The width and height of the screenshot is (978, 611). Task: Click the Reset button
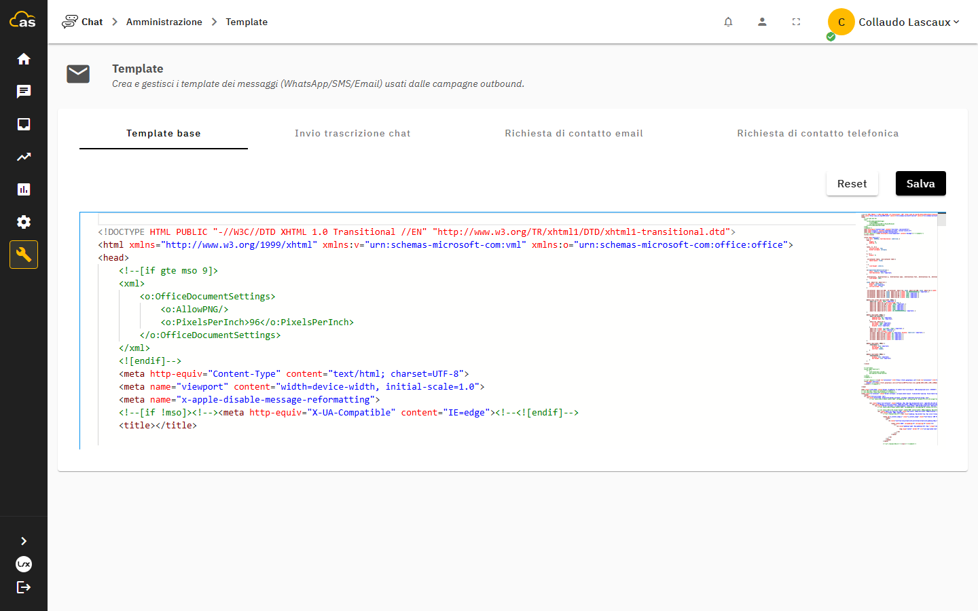pyautogui.click(x=852, y=183)
